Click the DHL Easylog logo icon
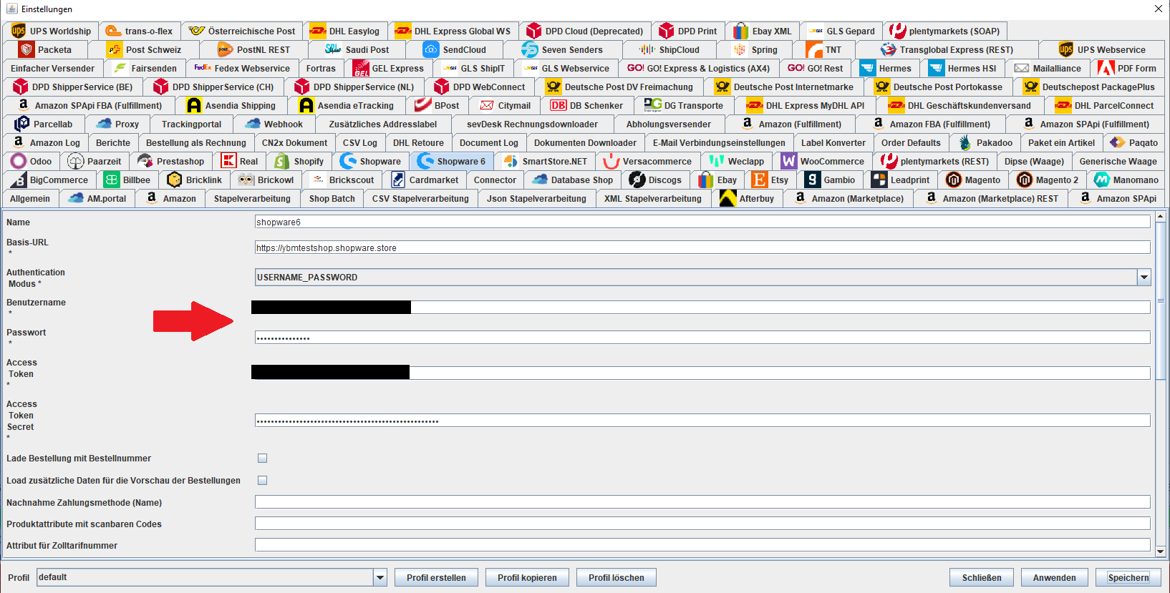This screenshot has width=1170, height=593. pyautogui.click(x=318, y=31)
